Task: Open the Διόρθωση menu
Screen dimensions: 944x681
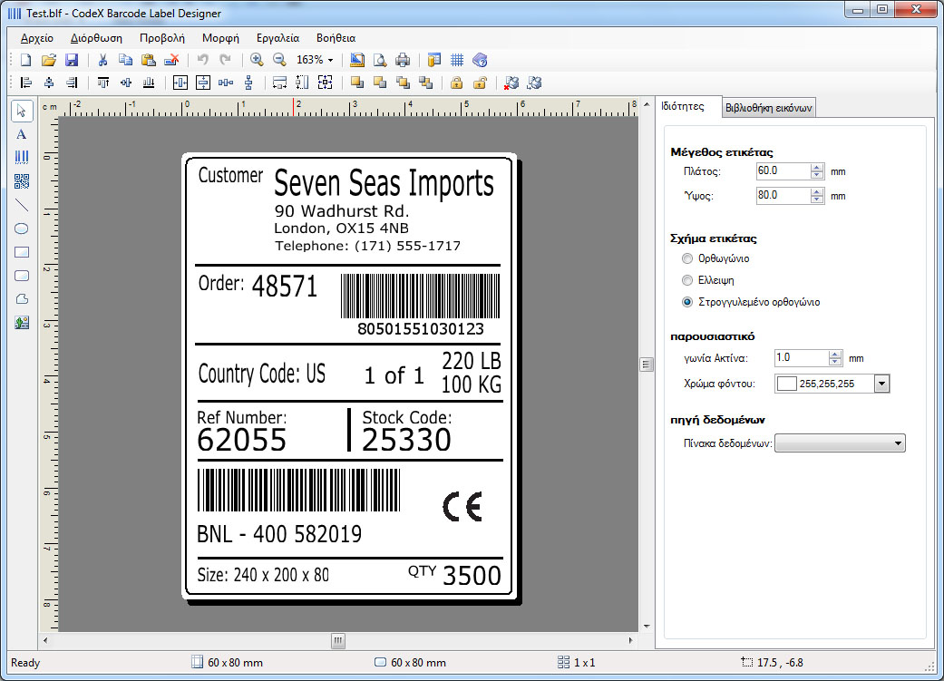Action: (x=96, y=38)
